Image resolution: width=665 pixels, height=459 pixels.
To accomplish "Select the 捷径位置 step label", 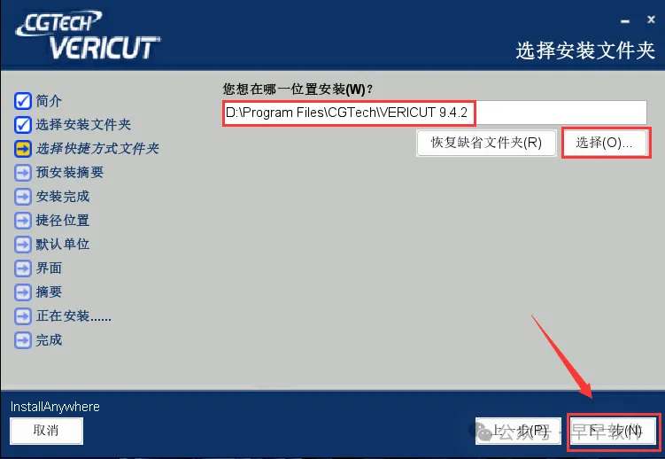I will [x=63, y=220].
